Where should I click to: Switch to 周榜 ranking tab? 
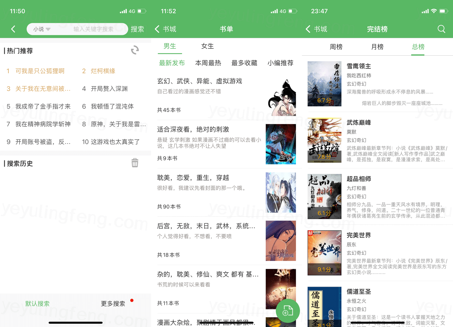click(x=336, y=47)
